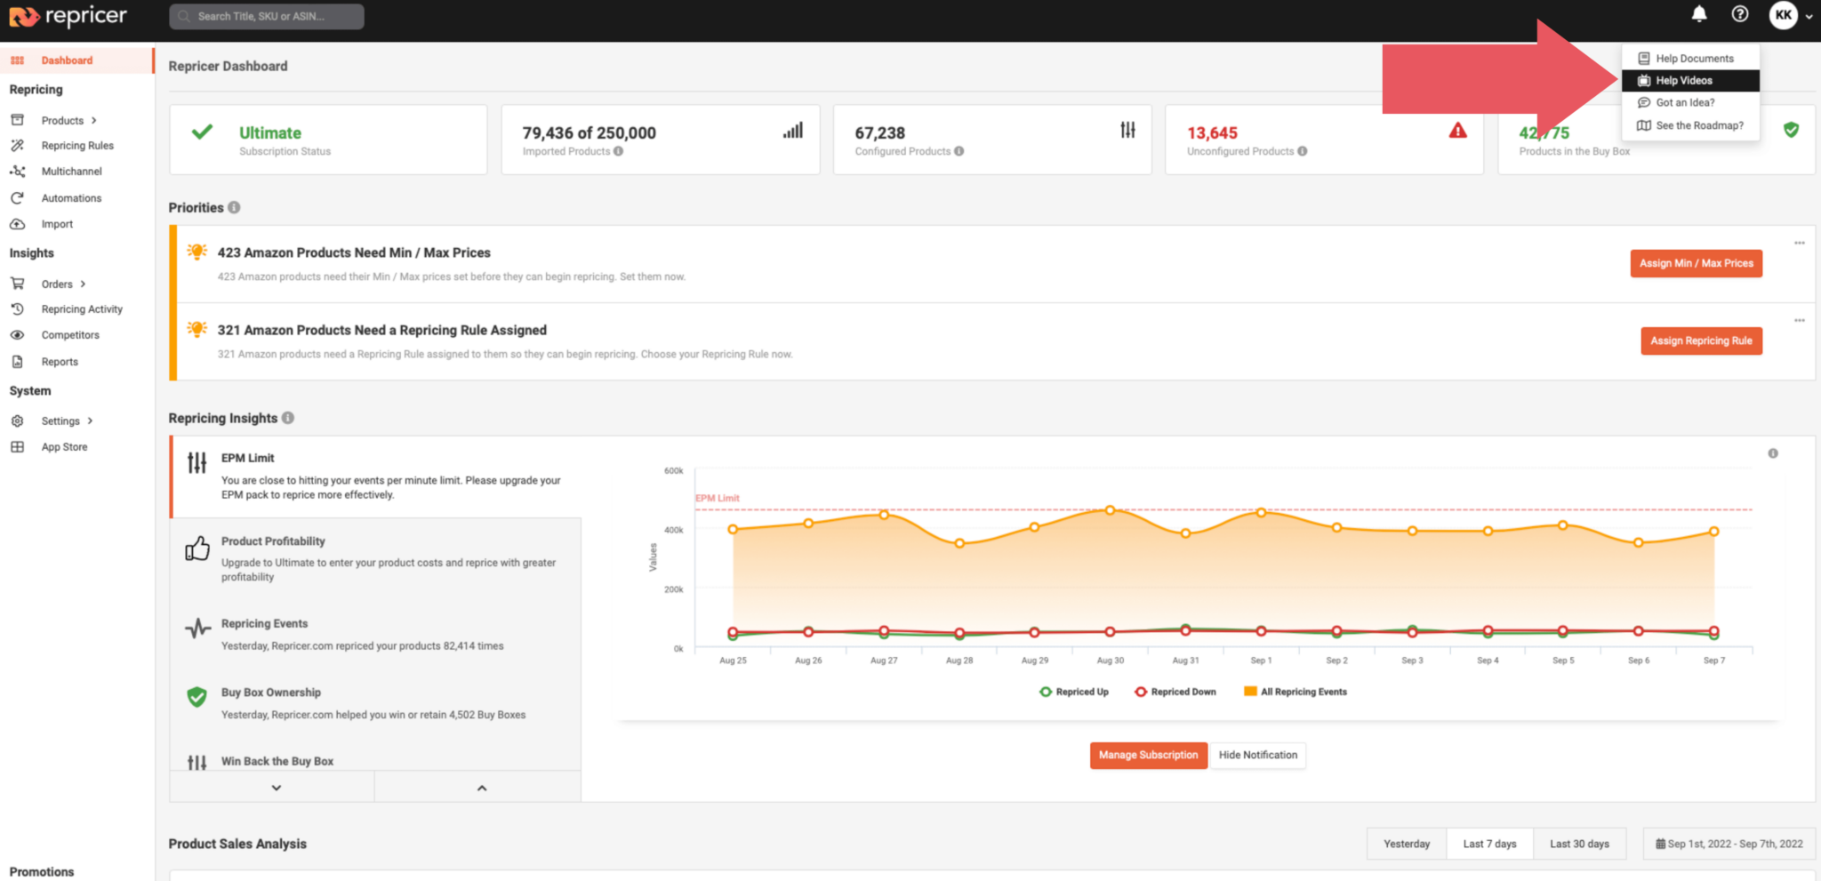Select the EPM Limit insight item

click(375, 477)
